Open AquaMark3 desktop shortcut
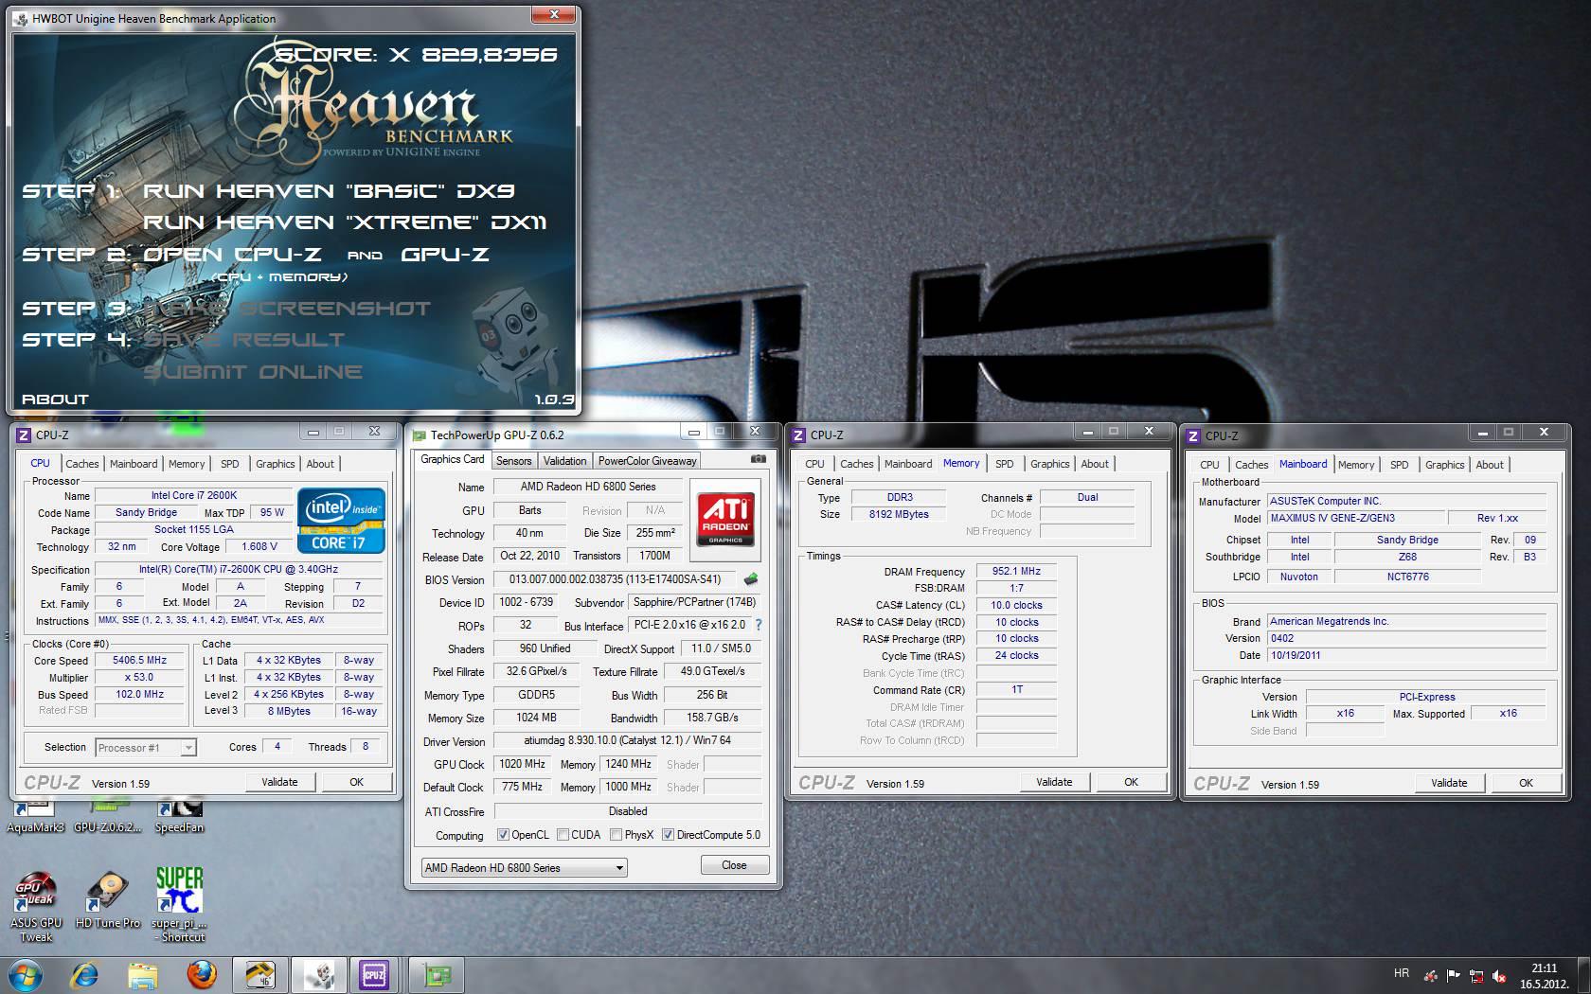The width and height of the screenshot is (1591, 994). tap(35, 817)
